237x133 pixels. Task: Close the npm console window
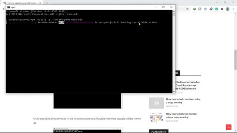pos(171,7)
